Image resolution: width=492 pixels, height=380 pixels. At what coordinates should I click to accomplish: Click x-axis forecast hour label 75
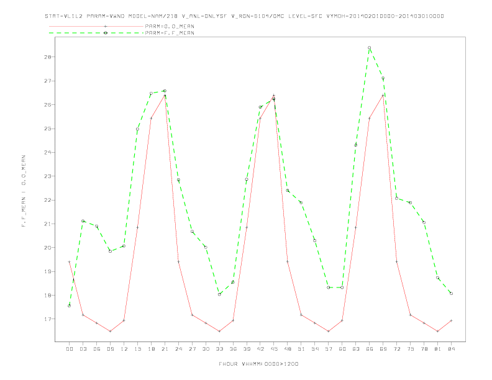[x=411, y=349]
